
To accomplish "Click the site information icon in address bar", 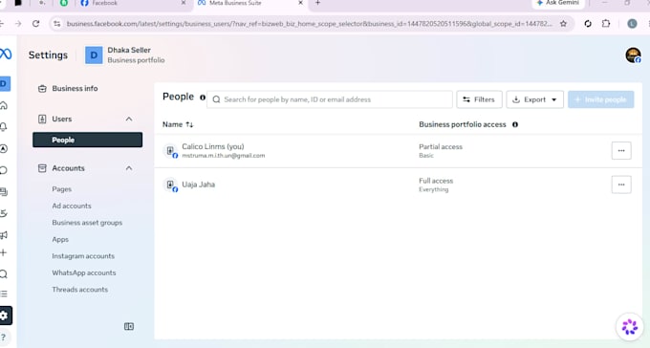I will (x=57, y=24).
